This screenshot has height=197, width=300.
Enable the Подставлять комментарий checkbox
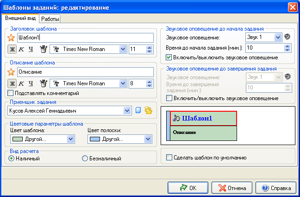(11, 93)
